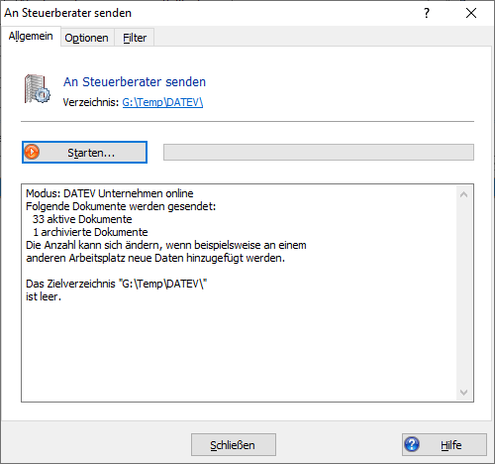Click the log scrollbar track
Image resolution: width=495 pixels, height=464 pixels.
point(463,293)
